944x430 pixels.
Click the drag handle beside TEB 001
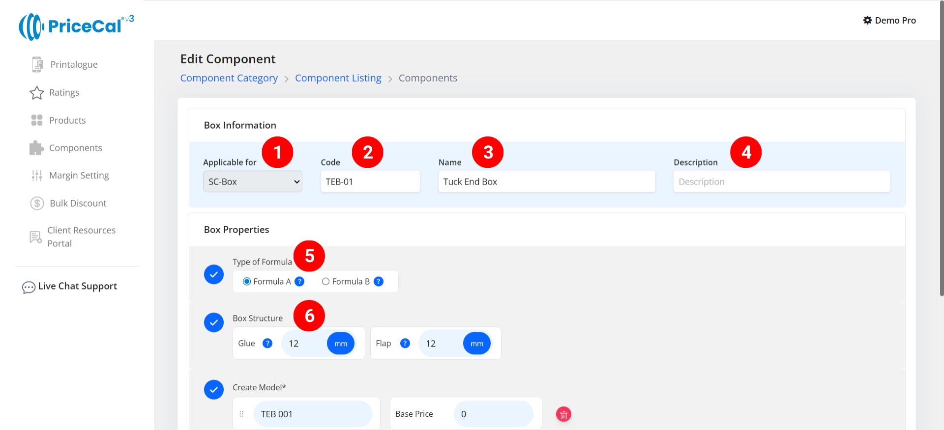(x=241, y=414)
